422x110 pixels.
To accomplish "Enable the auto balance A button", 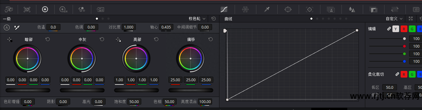I will click(x=7, y=28).
